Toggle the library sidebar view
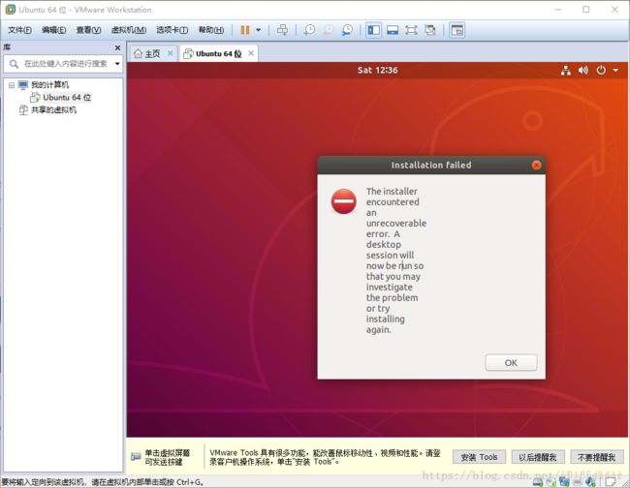Screen dimensions: 630x488 (x=374, y=30)
